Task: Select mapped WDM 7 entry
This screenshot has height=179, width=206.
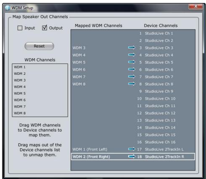Action: [x=79, y=77]
